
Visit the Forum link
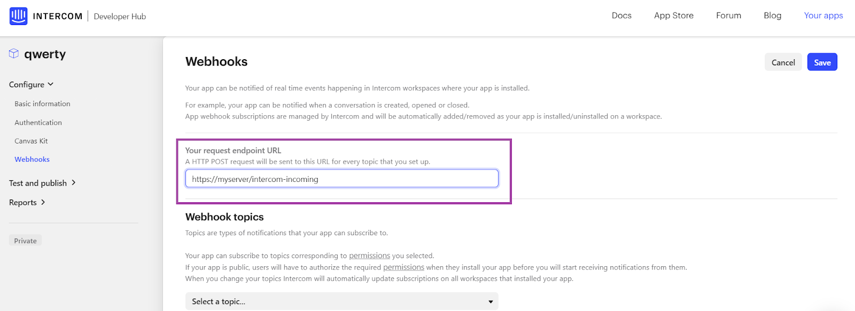728,15
